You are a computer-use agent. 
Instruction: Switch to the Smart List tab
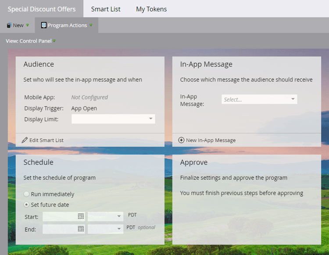point(106,9)
